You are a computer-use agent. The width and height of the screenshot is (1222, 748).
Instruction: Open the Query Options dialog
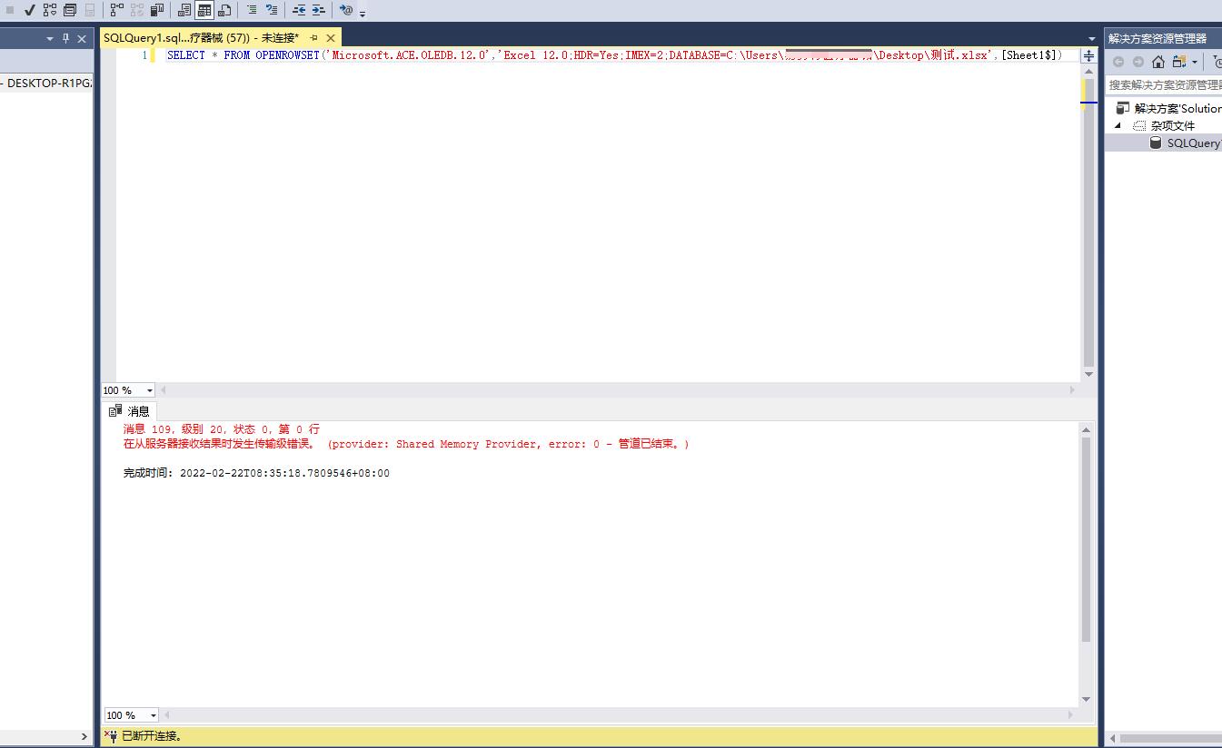70,10
